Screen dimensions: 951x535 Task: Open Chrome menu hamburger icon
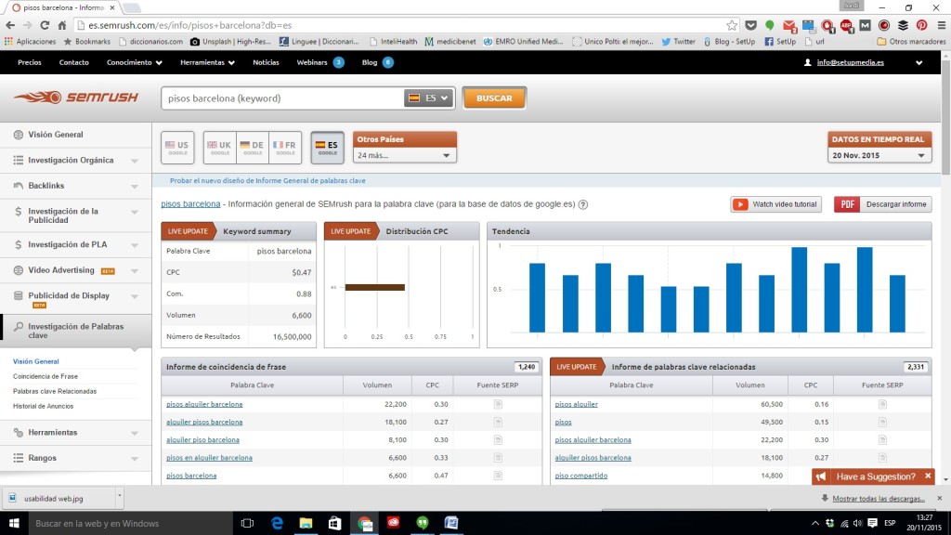click(x=941, y=25)
